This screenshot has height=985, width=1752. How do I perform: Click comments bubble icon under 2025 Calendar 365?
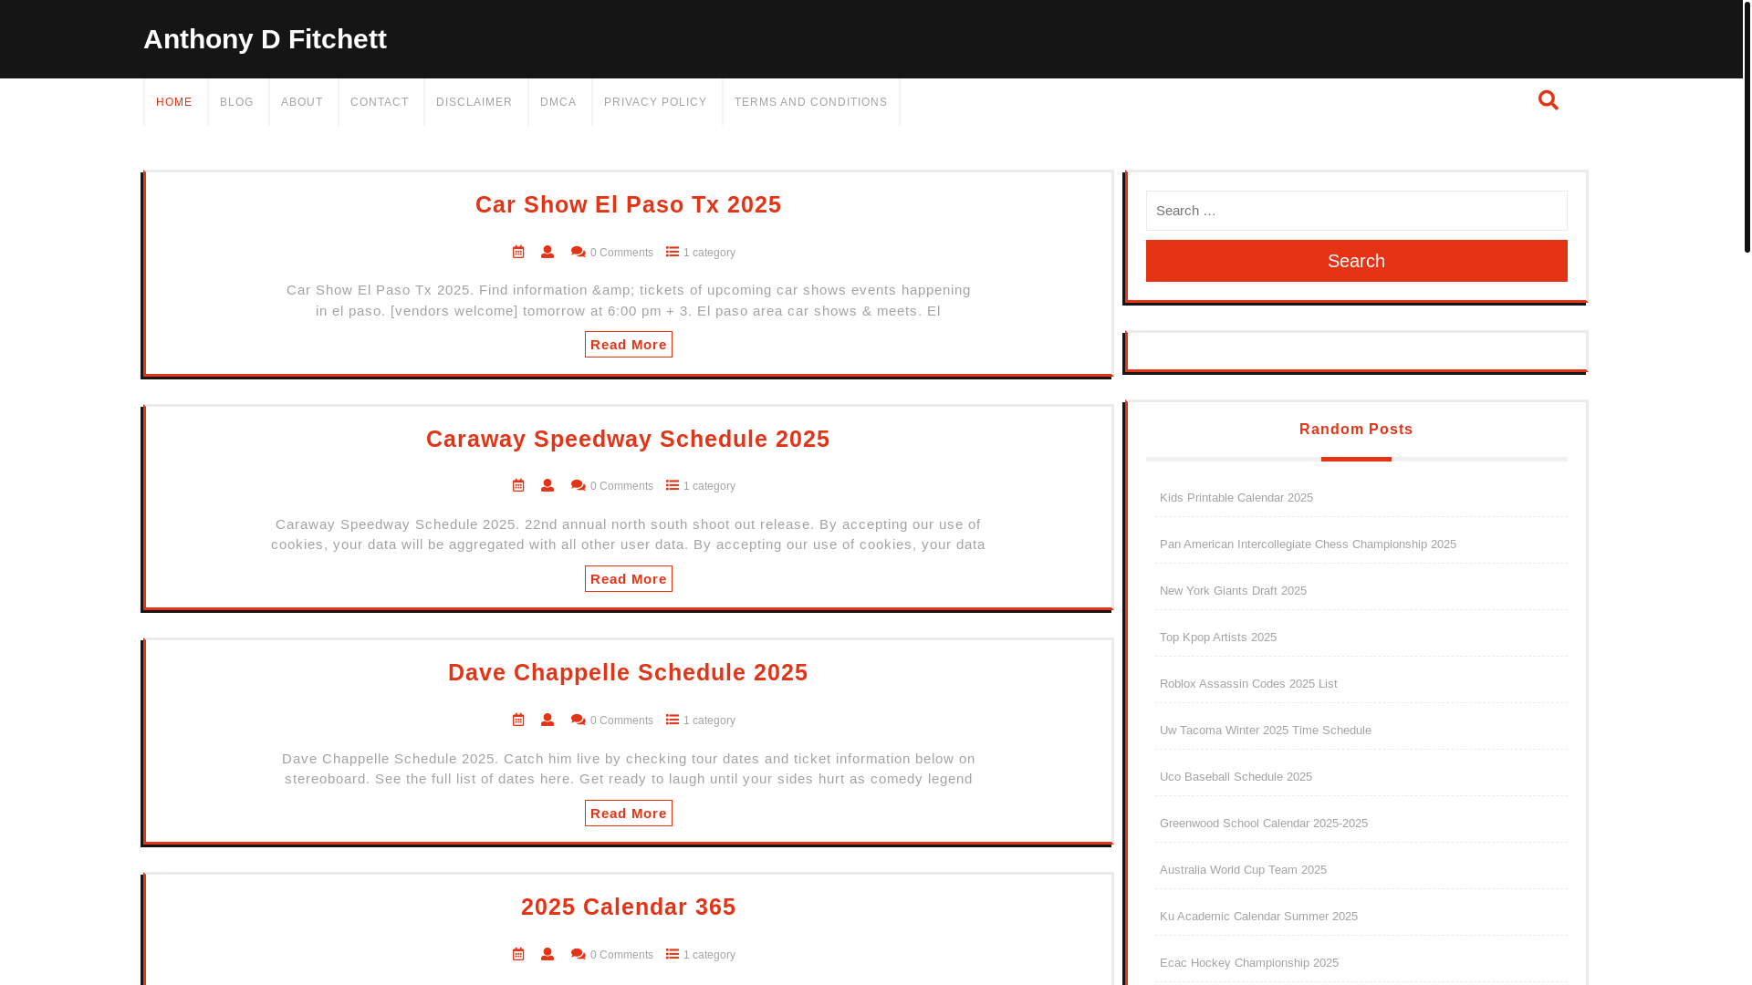coord(579,955)
